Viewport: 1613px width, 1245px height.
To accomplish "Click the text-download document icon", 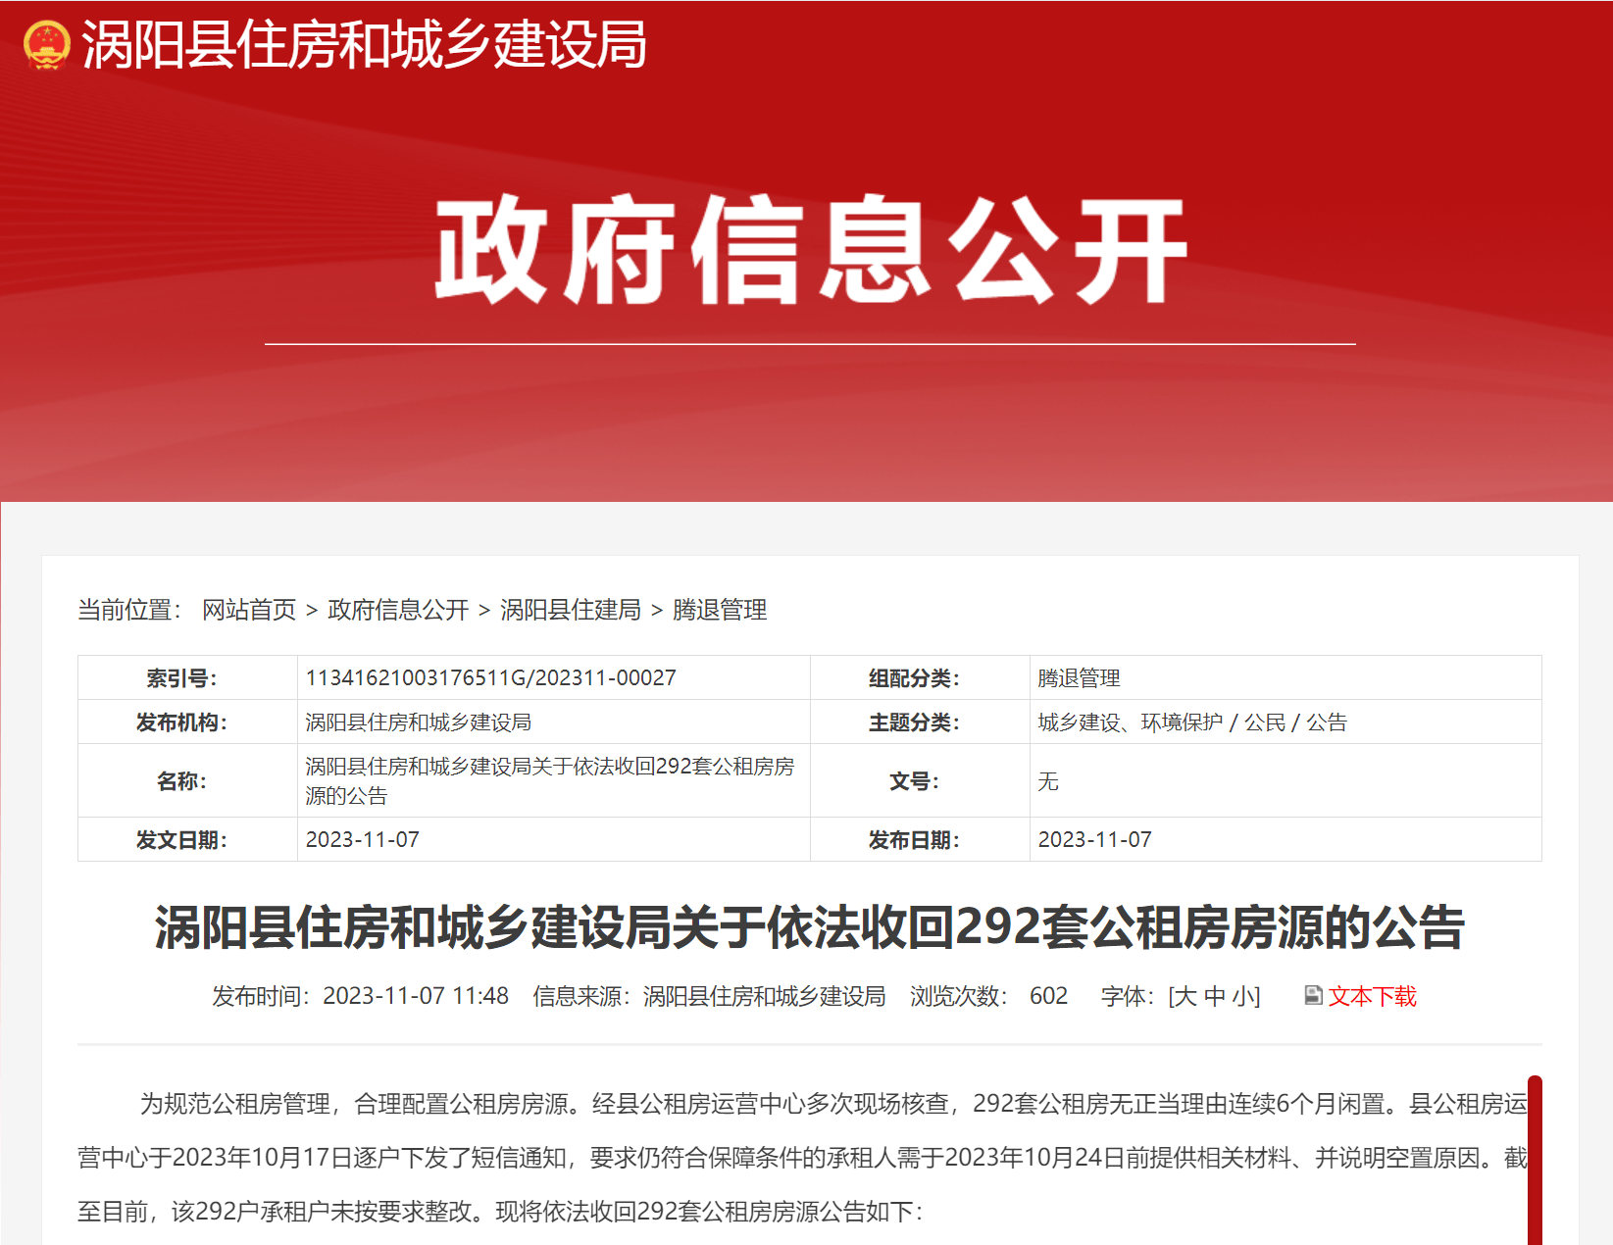I will point(1314,996).
